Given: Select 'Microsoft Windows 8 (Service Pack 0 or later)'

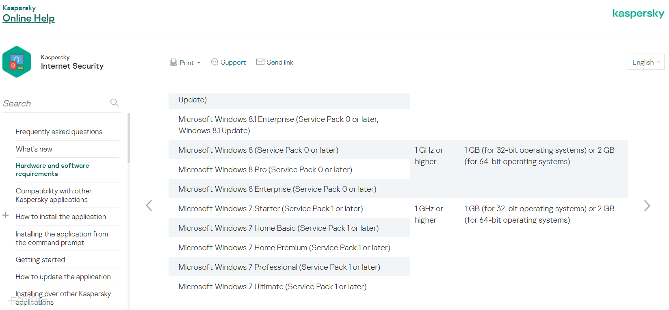Looking at the screenshot, I should pyautogui.click(x=258, y=150).
